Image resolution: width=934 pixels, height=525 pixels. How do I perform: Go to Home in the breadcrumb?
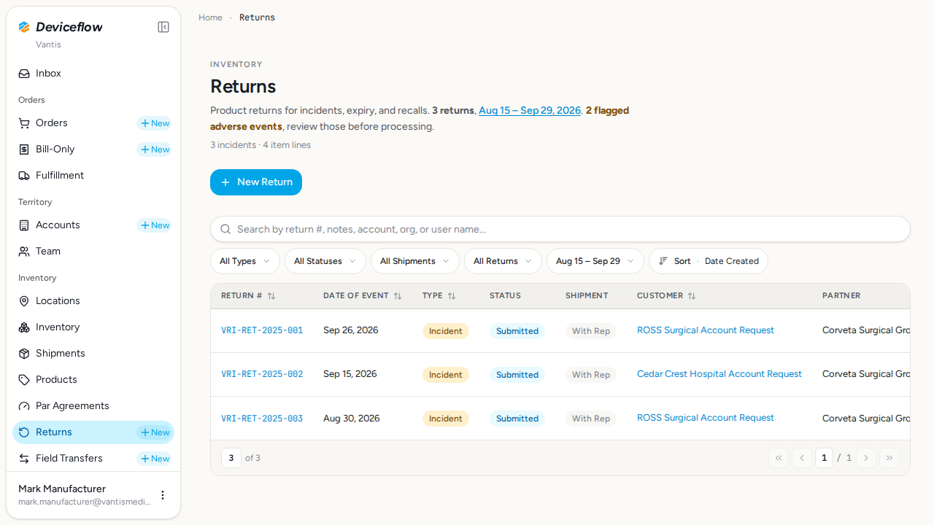(x=210, y=17)
